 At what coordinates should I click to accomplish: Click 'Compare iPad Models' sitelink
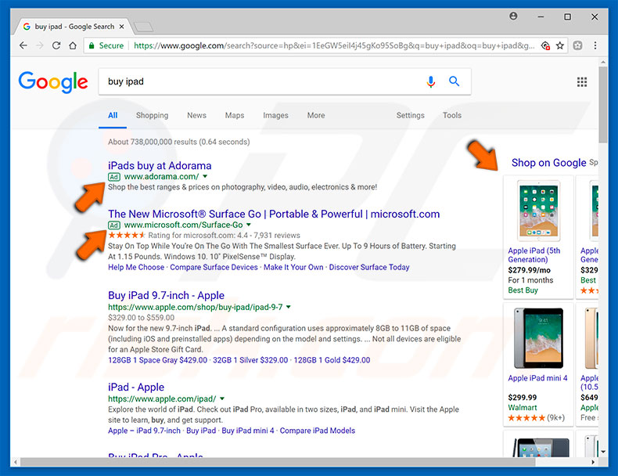click(318, 431)
